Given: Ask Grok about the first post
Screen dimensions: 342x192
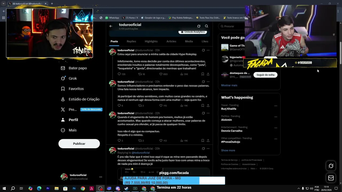Looking at the screenshot, I should [203, 50].
